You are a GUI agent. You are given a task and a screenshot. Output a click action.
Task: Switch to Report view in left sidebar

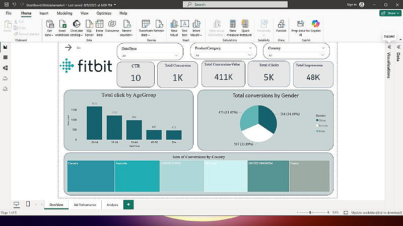(5, 47)
